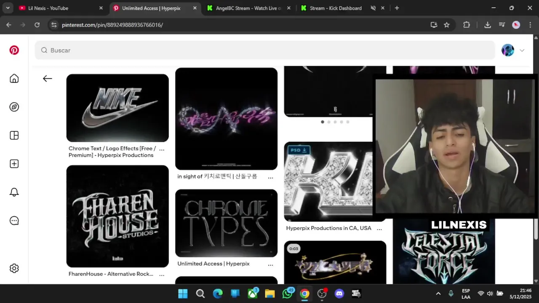Open the diamond PSD letter pin
539x303 pixels.
click(x=328, y=181)
